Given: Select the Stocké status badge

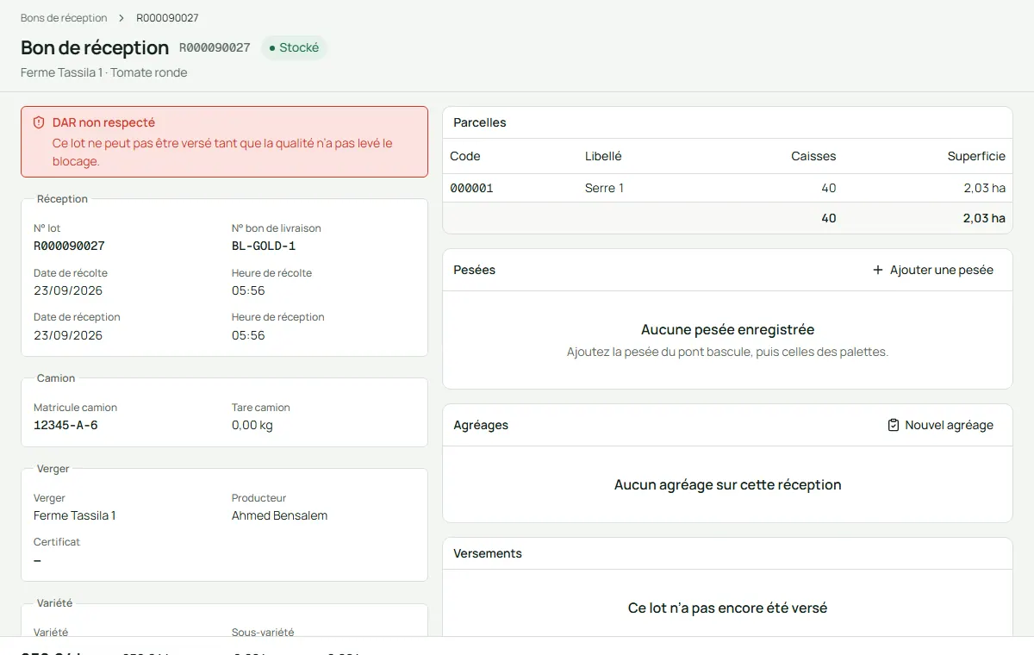Looking at the screenshot, I should tap(294, 48).
